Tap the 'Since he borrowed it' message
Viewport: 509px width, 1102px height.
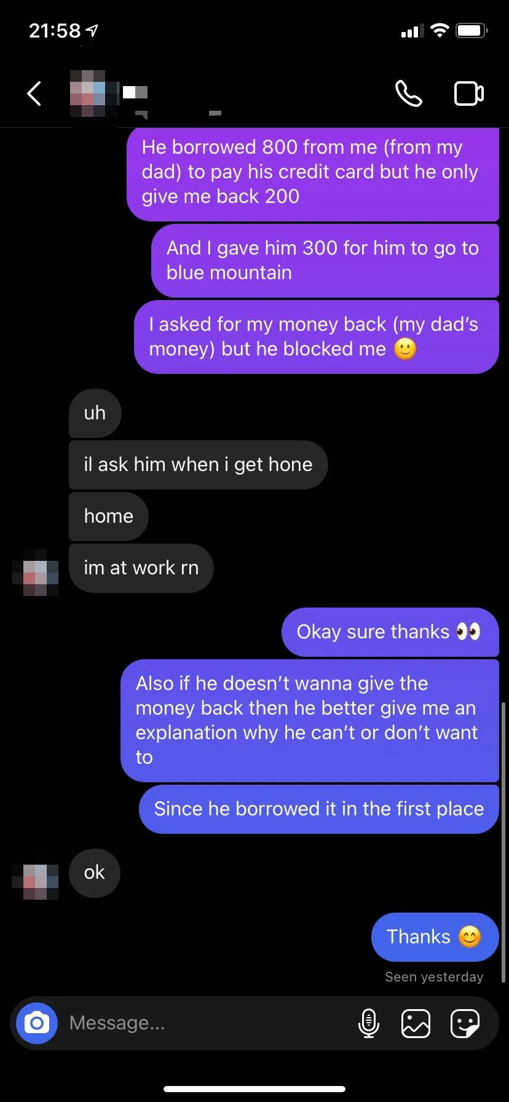318,809
